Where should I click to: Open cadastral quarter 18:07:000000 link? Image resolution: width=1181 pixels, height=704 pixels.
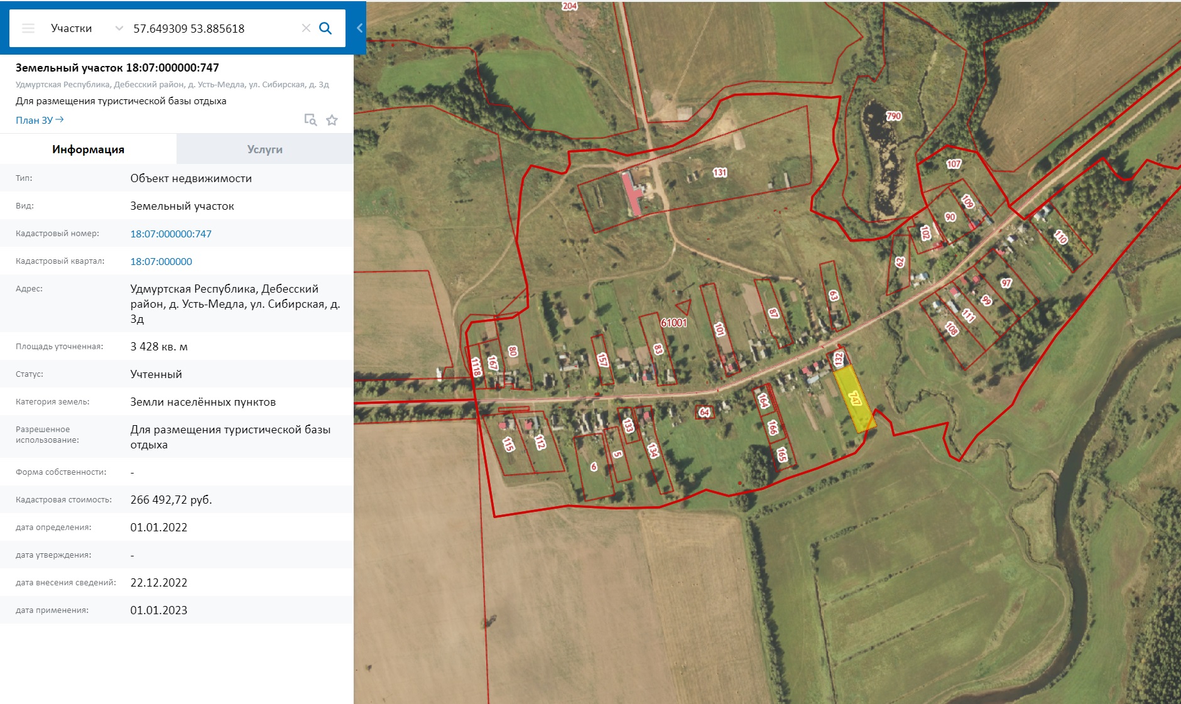point(161,261)
